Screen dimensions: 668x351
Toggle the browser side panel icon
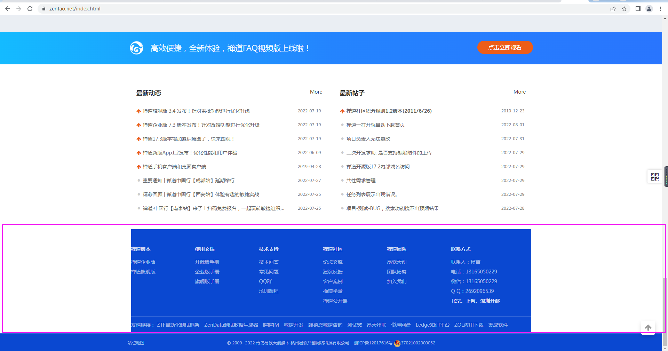click(638, 9)
